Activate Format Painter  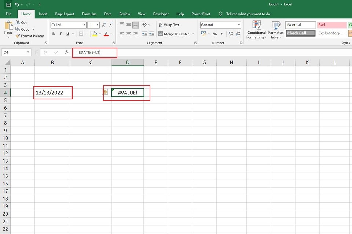(30, 36)
